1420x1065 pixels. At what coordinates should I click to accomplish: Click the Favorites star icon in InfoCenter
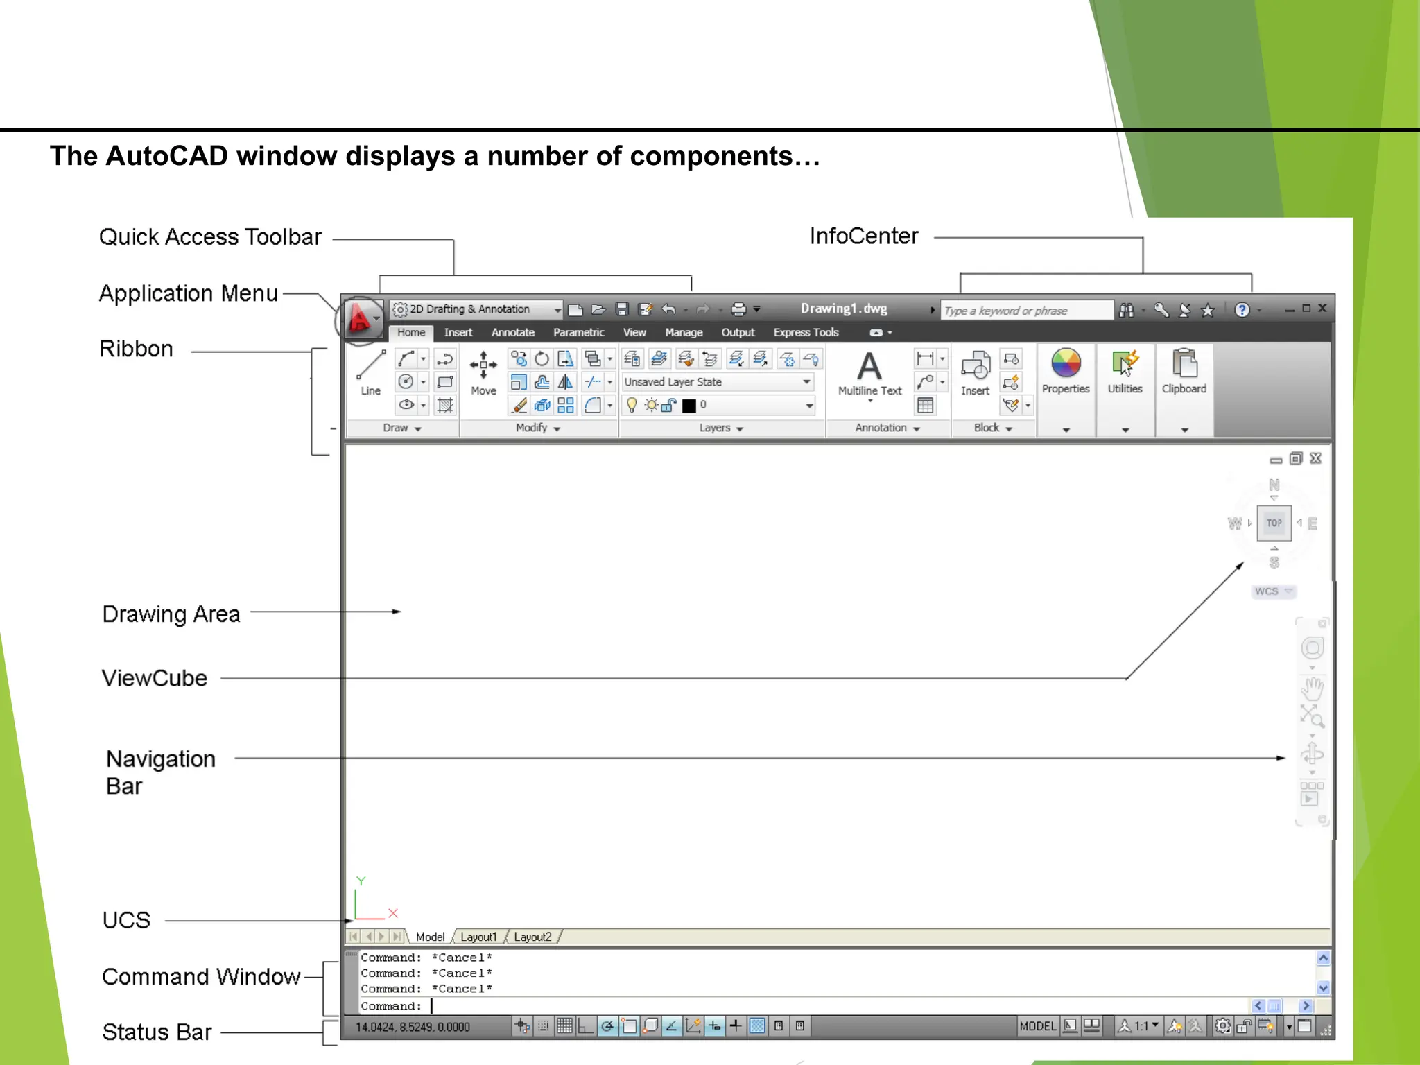coord(1208,310)
